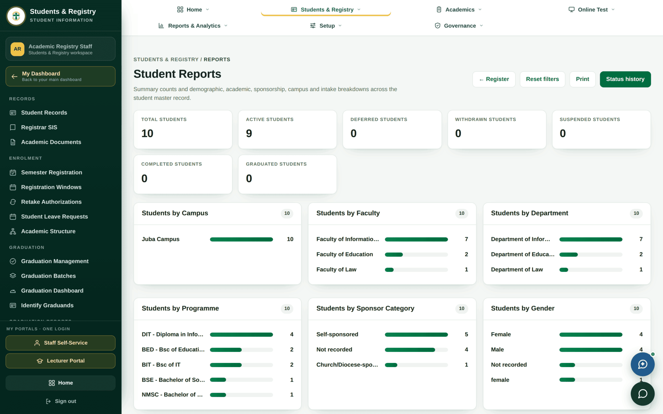The width and height of the screenshot is (663, 414).
Task: Open the Reports & Analytics top menu
Action: click(193, 26)
